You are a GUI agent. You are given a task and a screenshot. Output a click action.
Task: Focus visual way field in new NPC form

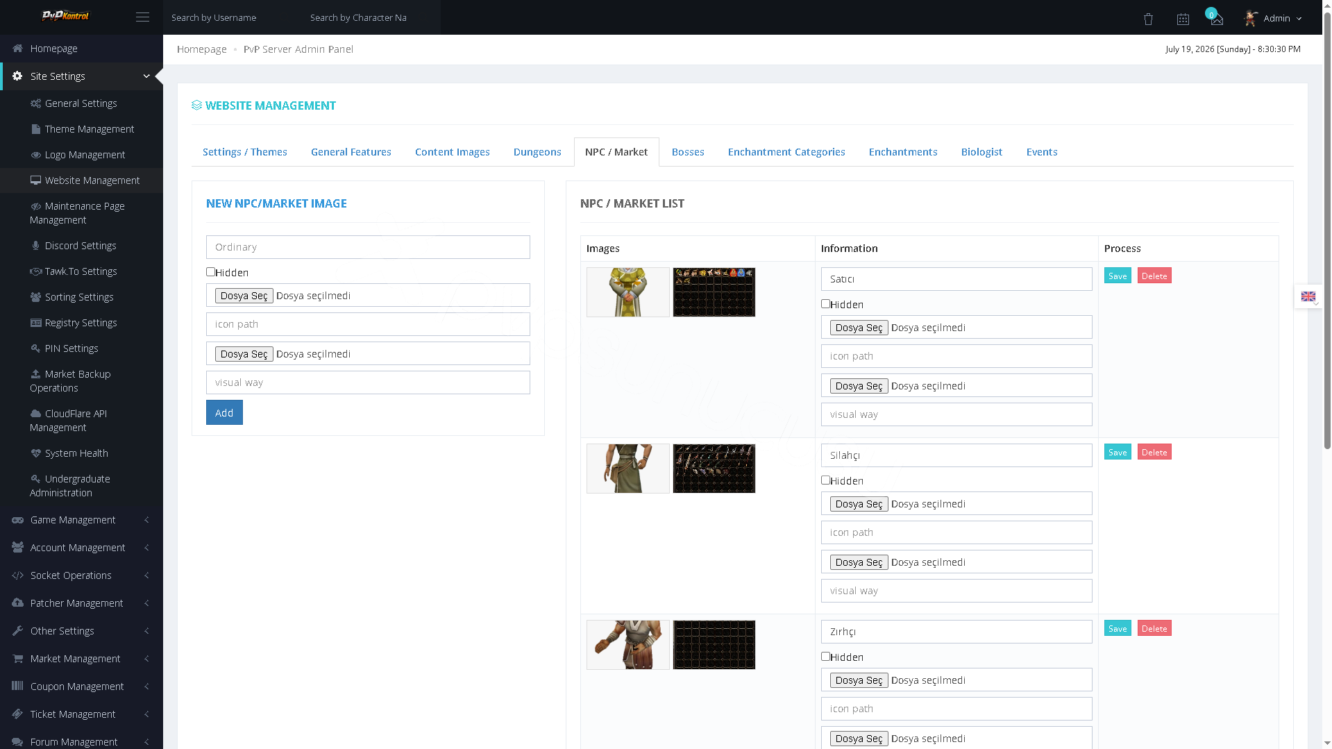pyautogui.click(x=368, y=382)
